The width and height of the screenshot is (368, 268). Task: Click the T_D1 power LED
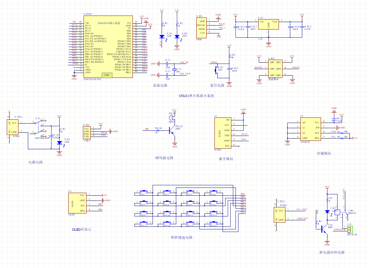[x=60, y=142]
